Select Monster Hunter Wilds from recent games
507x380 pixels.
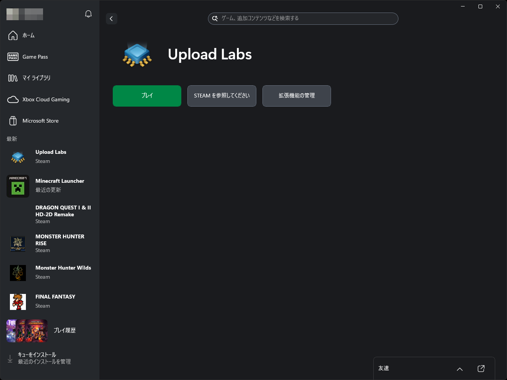pyautogui.click(x=50, y=272)
